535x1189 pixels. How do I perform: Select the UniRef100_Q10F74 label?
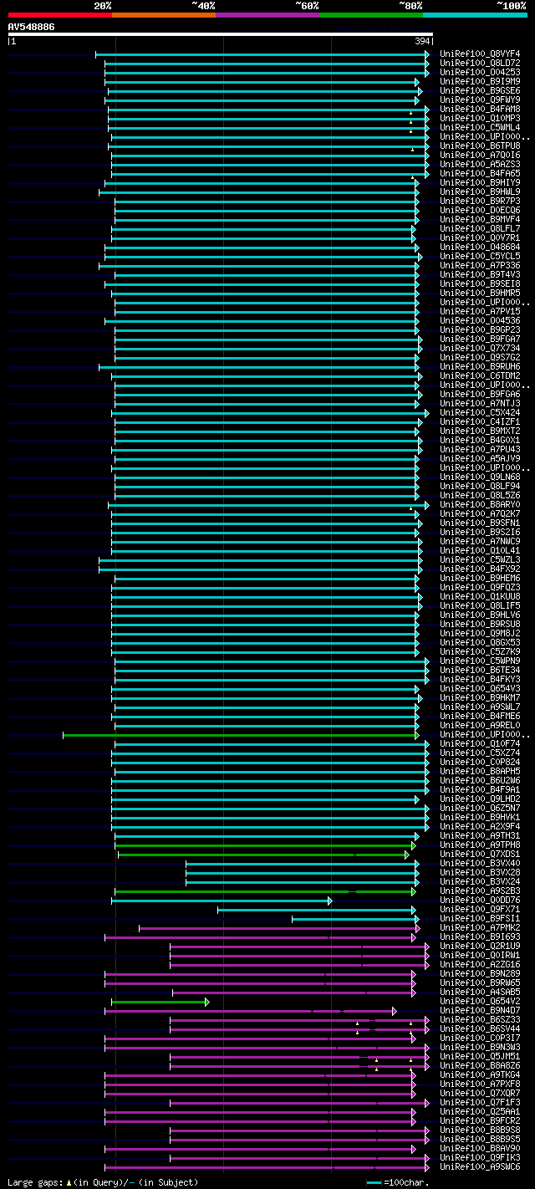point(480,743)
